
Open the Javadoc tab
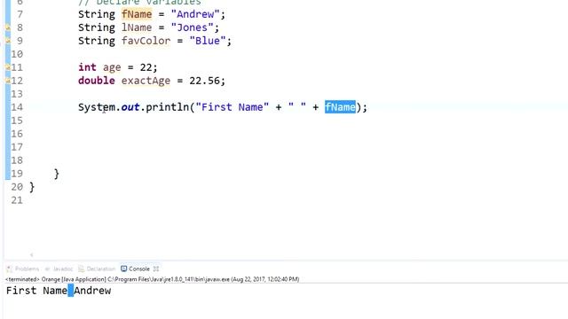[59, 268]
